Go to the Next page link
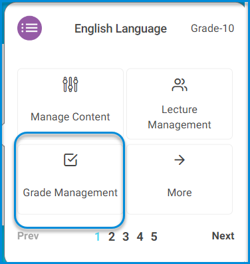 (x=223, y=236)
